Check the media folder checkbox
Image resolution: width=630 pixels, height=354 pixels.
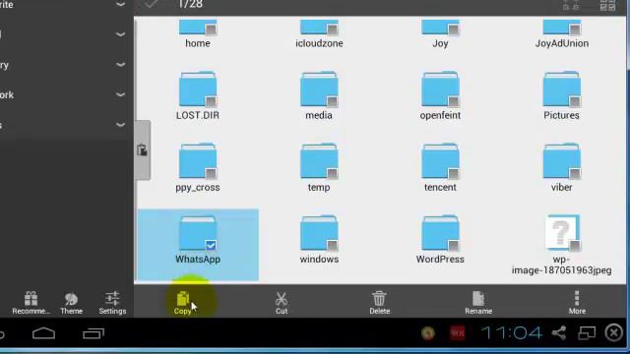tap(333, 101)
